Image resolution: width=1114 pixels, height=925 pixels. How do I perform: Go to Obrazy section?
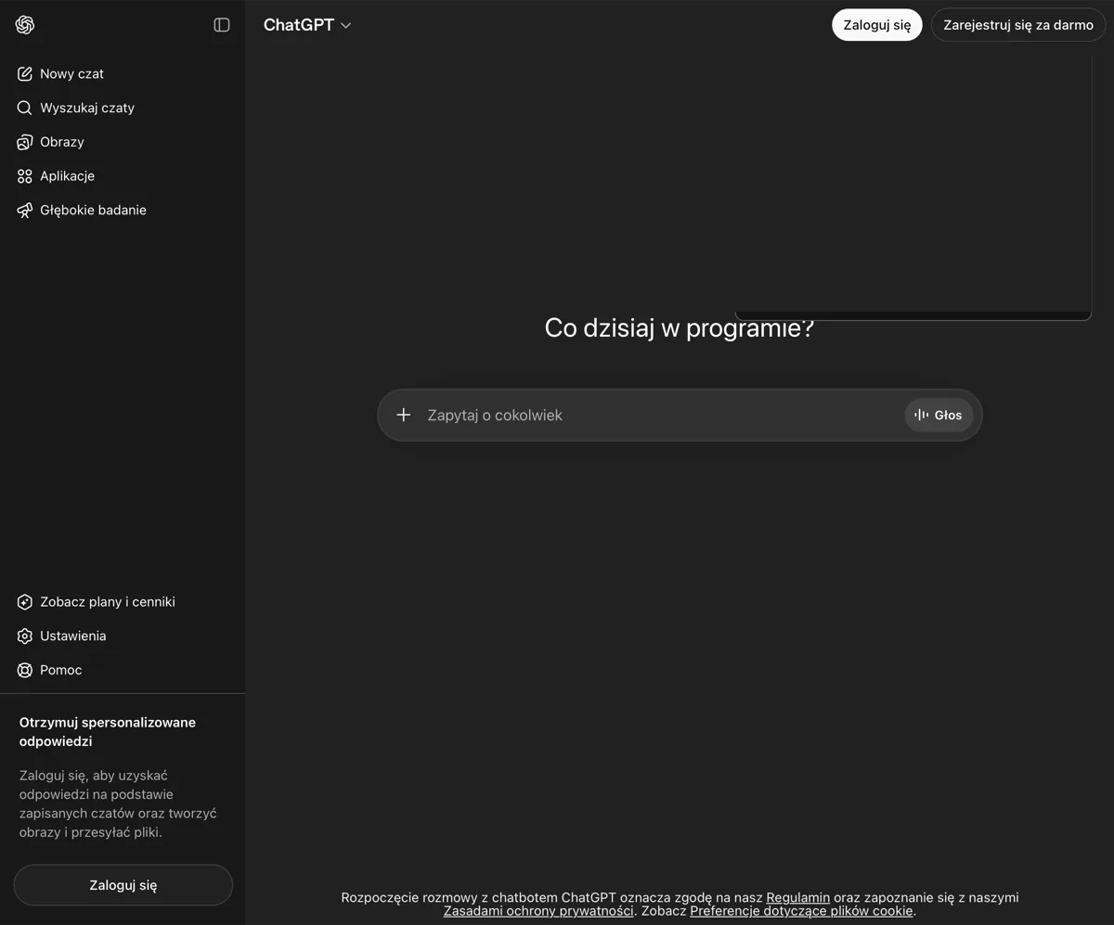(x=123, y=142)
